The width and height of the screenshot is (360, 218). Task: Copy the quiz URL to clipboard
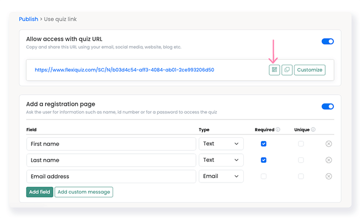click(287, 70)
